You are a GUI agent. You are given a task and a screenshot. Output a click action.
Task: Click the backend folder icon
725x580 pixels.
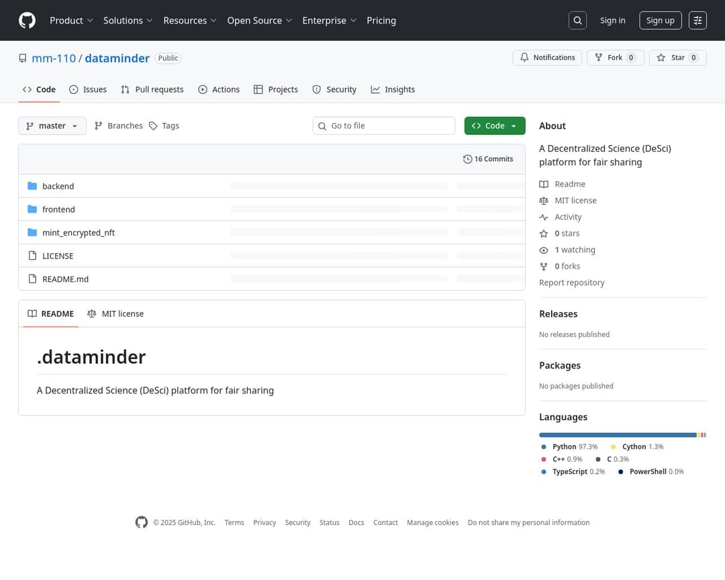[x=32, y=186]
